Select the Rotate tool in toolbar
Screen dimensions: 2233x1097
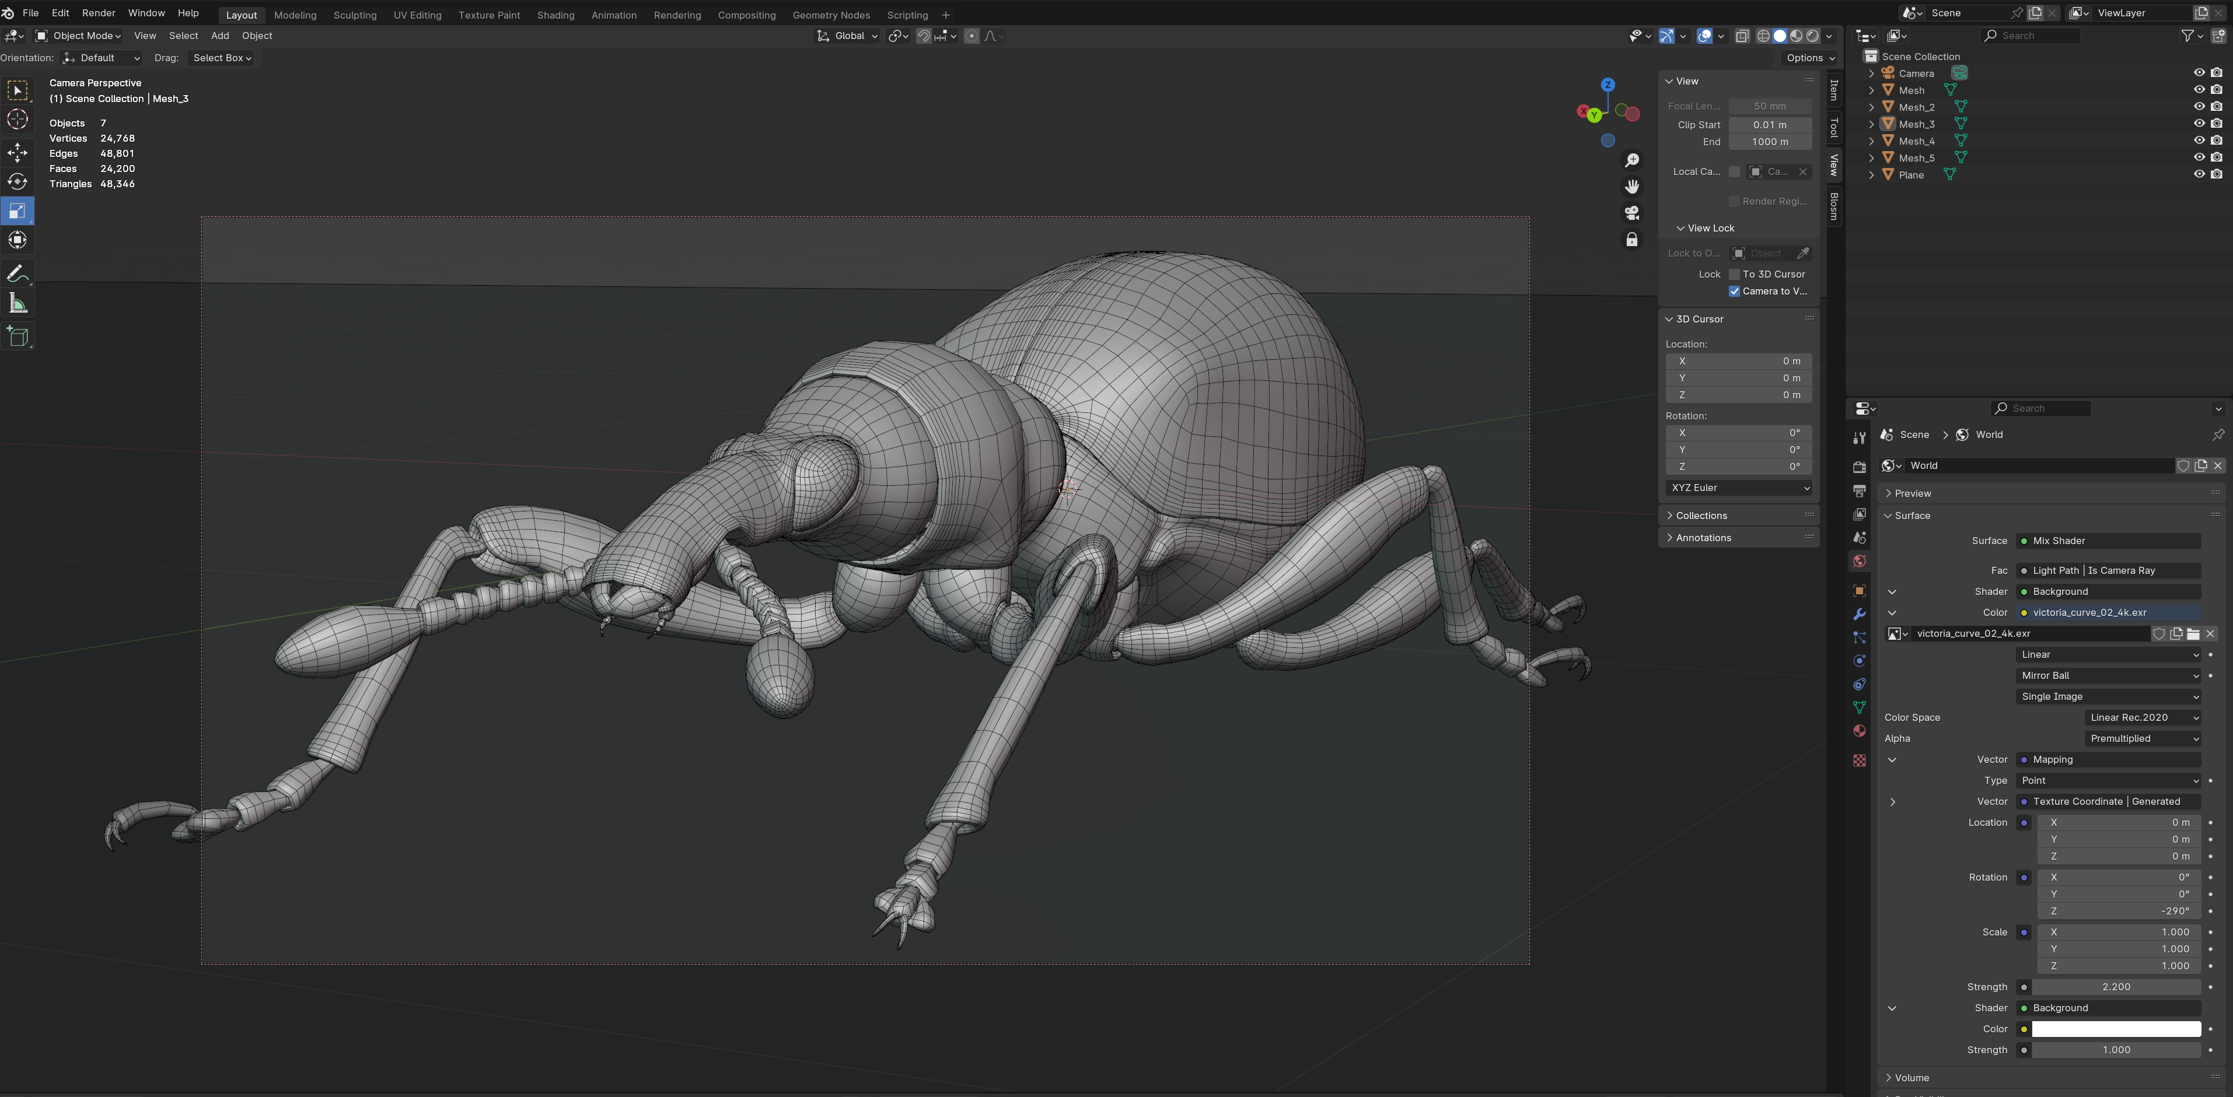(x=18, y=182)
